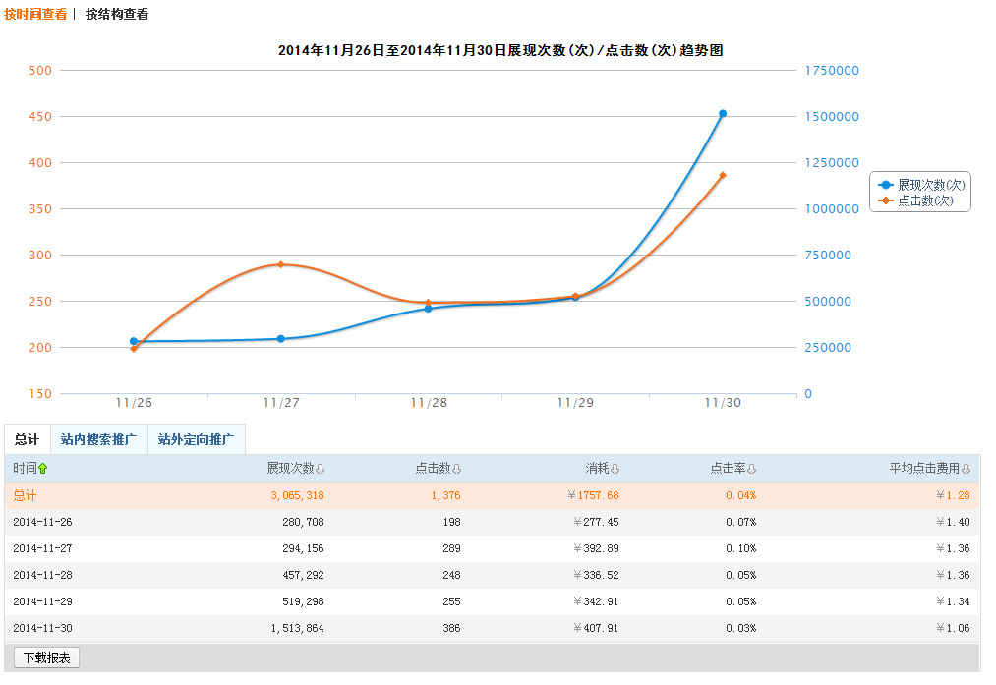Select total average cost ¥1.28
The width and height of the screenshot is (996, 685).
[x=953, y=496]
